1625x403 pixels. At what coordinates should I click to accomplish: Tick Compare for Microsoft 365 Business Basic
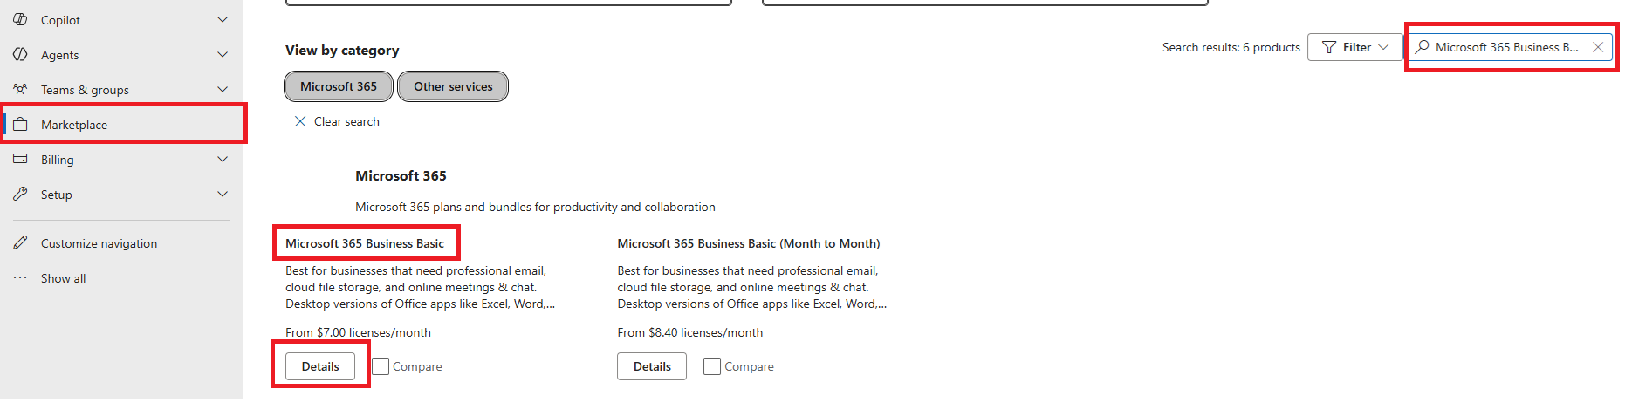click(x=381, y=366)
